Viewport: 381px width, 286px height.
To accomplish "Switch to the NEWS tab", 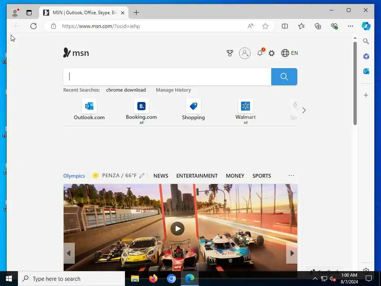I will tap(161, 176).
